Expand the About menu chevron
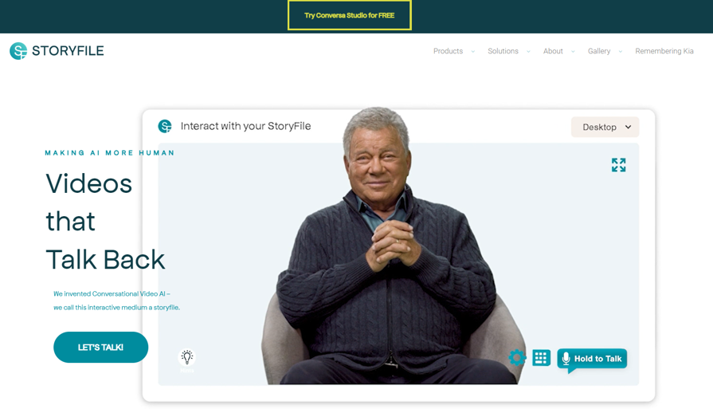 coord(573,51)
